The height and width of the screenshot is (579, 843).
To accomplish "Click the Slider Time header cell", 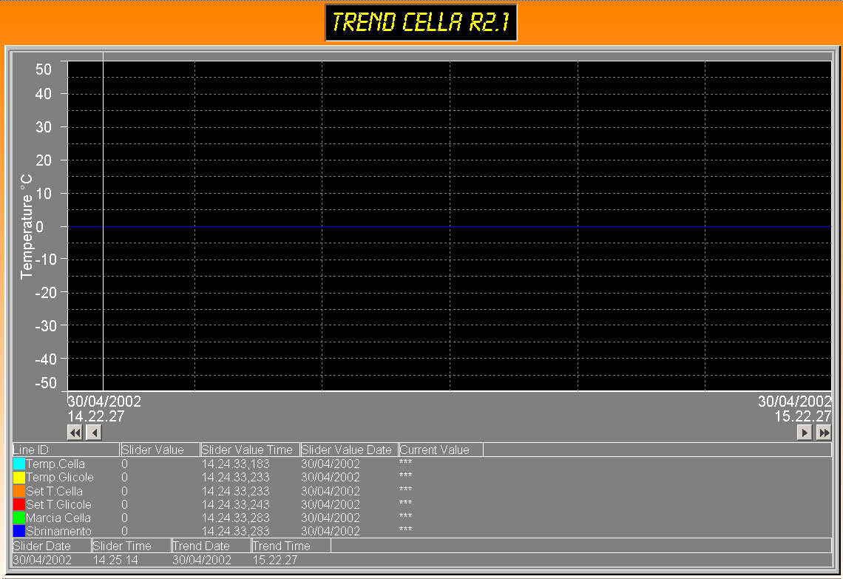I will click(x=131, y=546).
